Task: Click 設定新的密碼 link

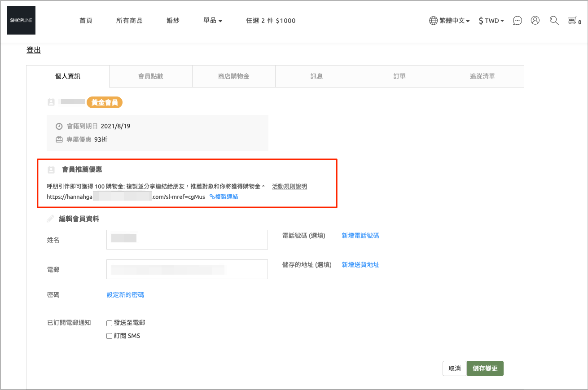Action: point(125,295)
